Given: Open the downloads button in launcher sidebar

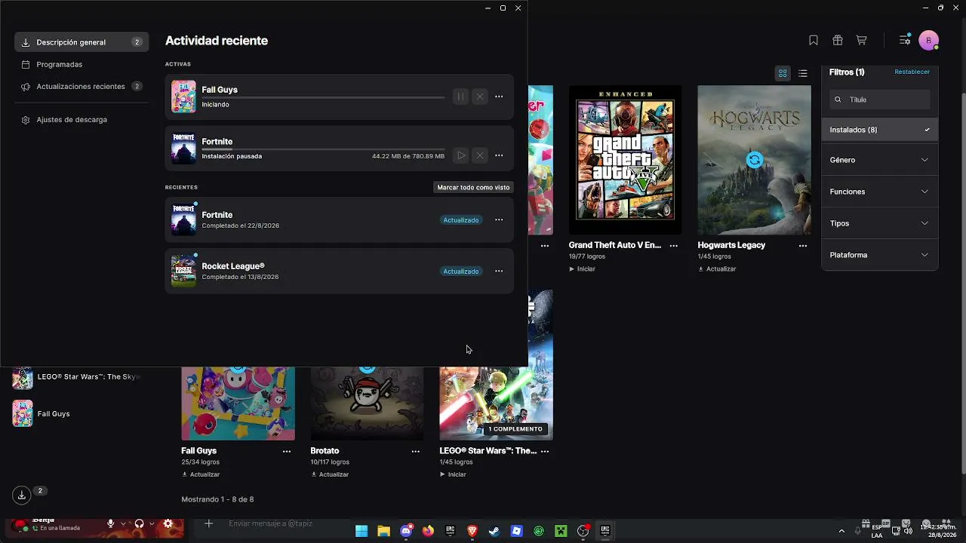Looking at the screenshot, I should [22, 495].
